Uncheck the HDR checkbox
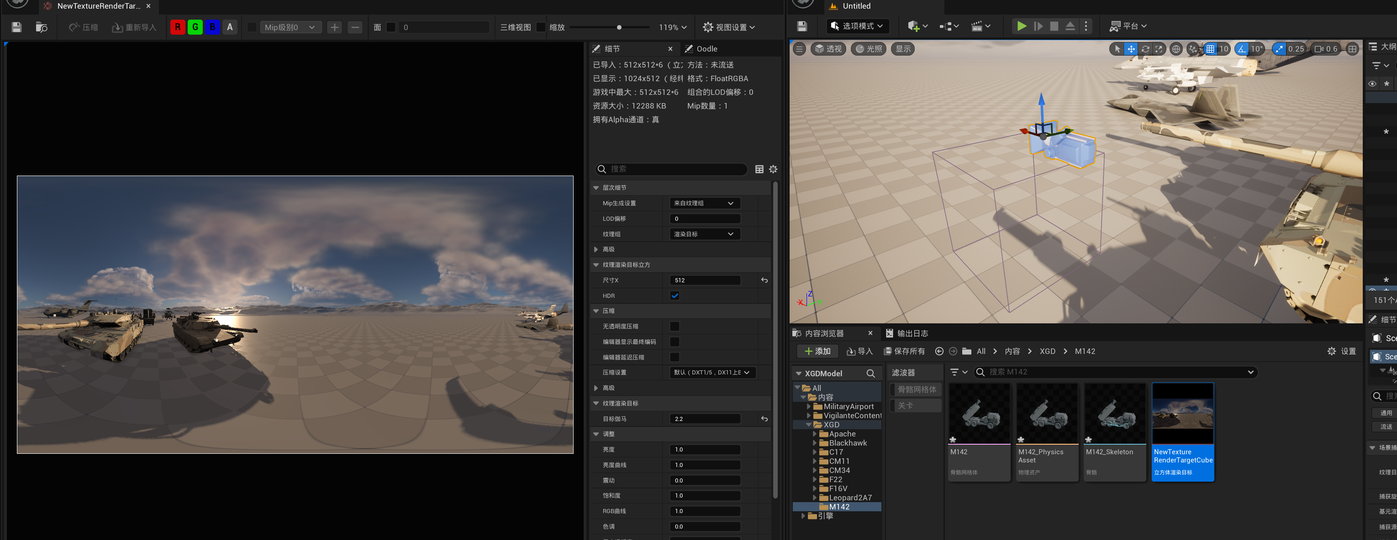Image resolution: width=1397 pixels, height=540 pixels. [x=675, y=296]
